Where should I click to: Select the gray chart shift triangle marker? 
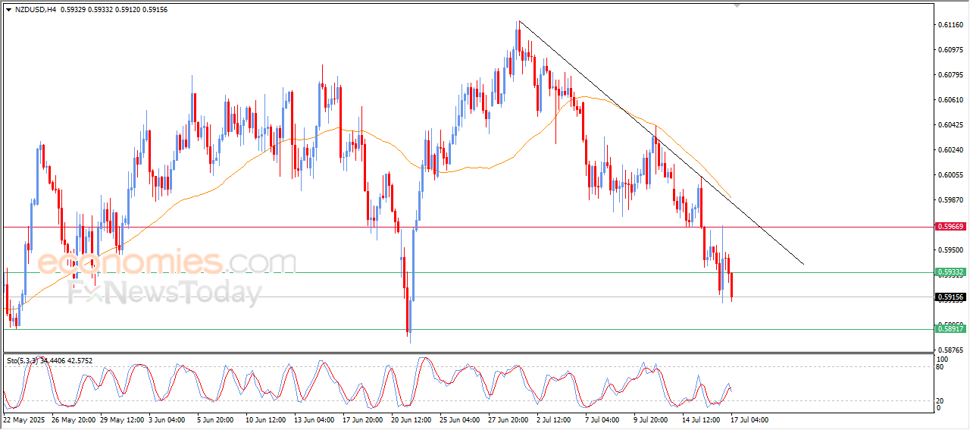coord(737,5)
